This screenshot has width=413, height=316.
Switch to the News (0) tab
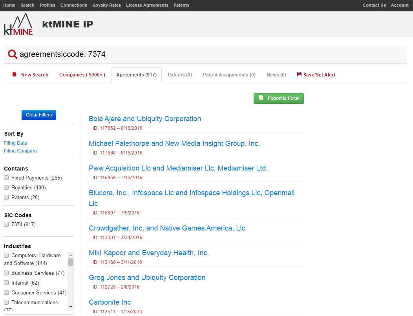(x=276, y=75)
